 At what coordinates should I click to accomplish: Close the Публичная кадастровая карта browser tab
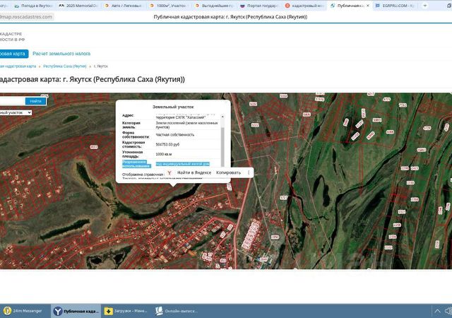pos(368,6)
